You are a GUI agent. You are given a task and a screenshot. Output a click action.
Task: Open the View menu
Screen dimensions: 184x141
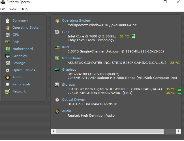[13, 9]
